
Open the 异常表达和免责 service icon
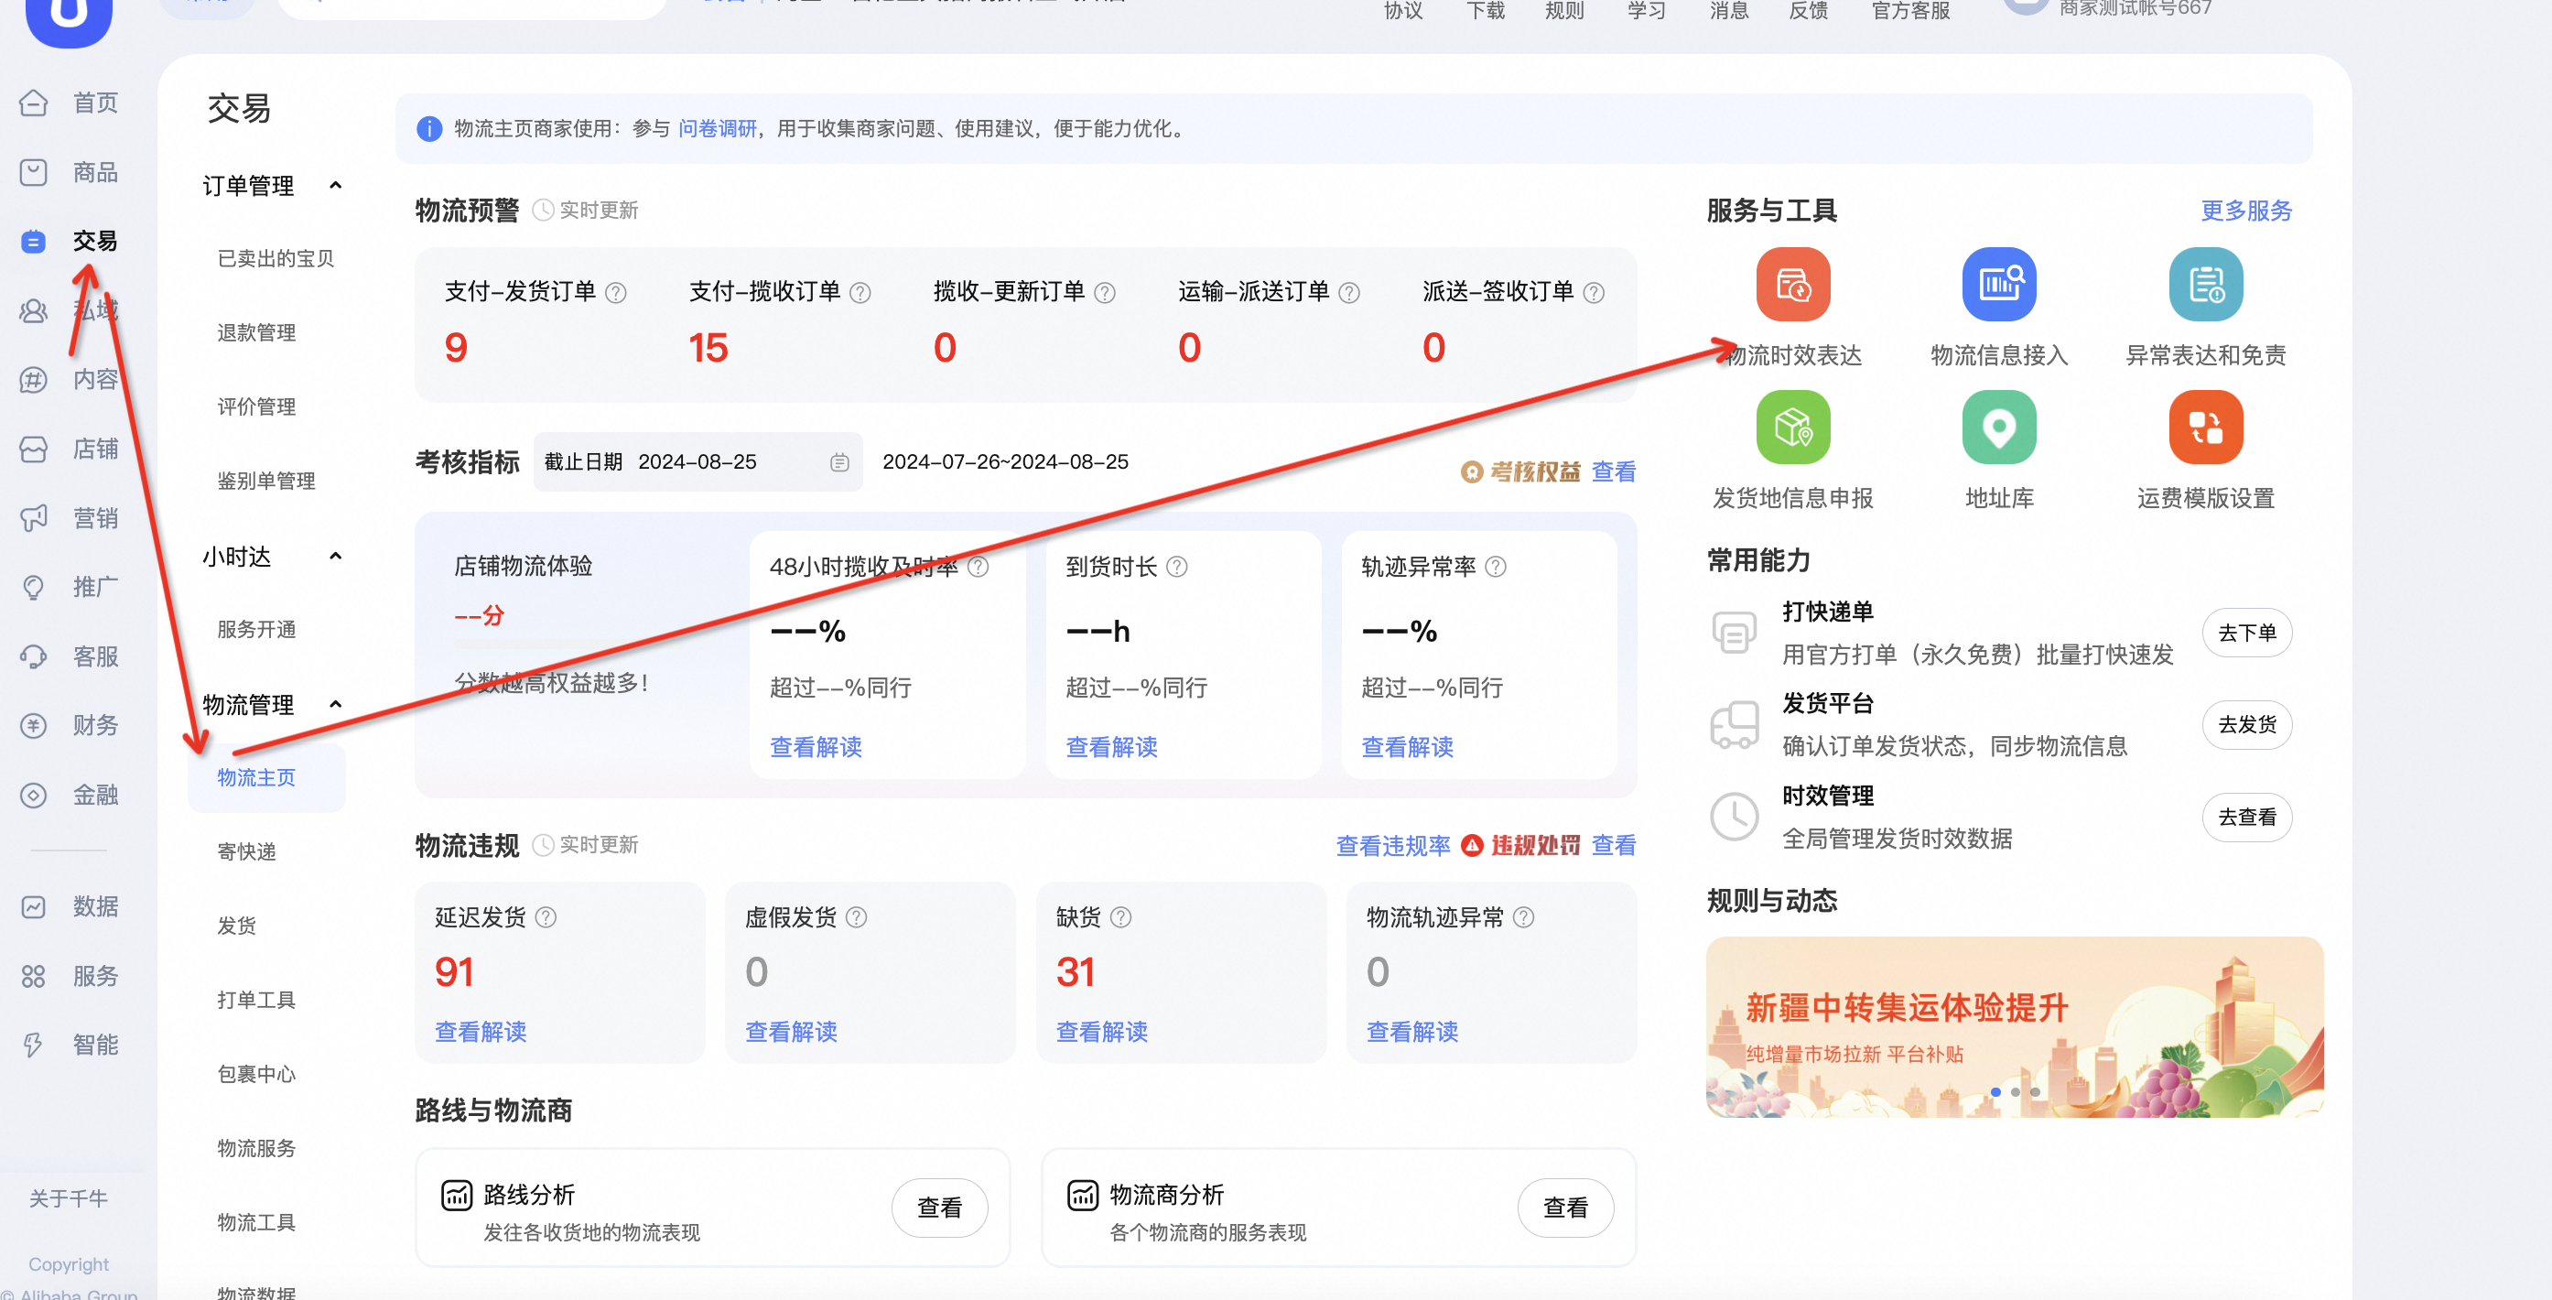tap(2205, 285)
